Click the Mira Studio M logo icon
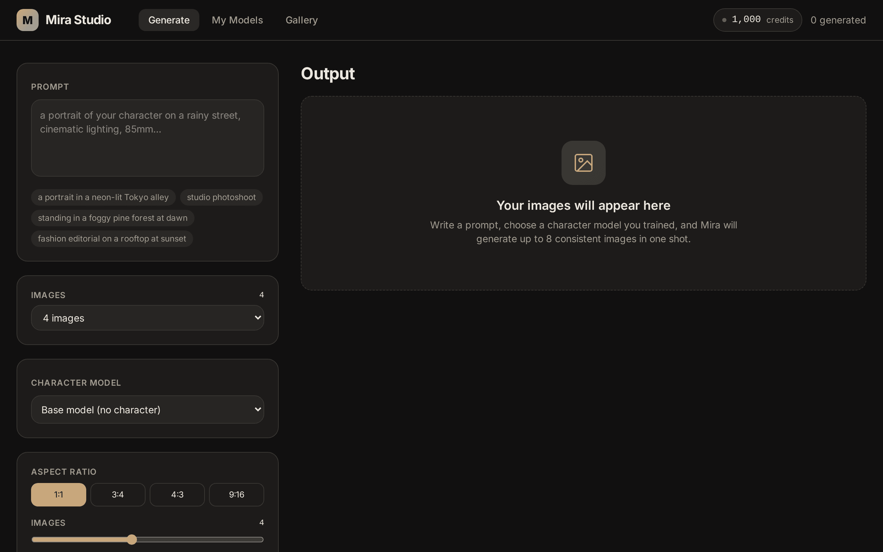883x552 pixels. pyautogui.click(x=27, y=20)
